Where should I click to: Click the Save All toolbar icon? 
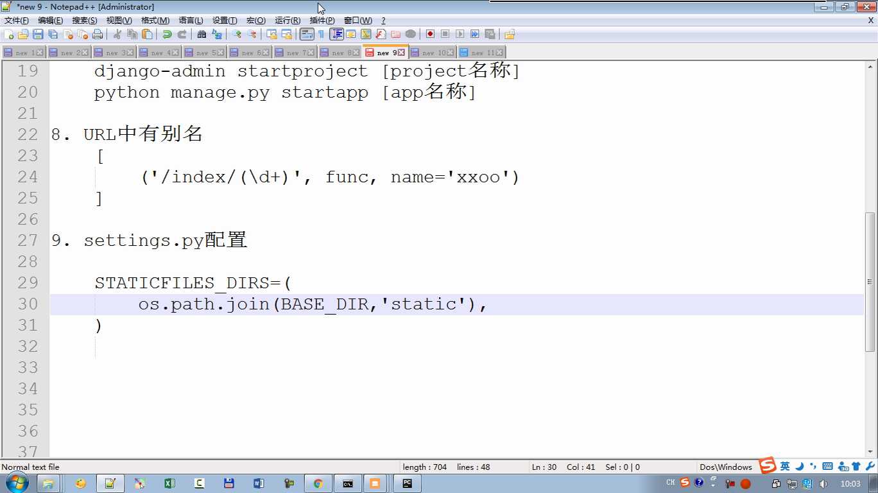(x=53, y=34)
